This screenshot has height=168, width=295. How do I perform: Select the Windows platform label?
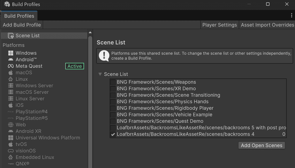(x=26, y=53)
